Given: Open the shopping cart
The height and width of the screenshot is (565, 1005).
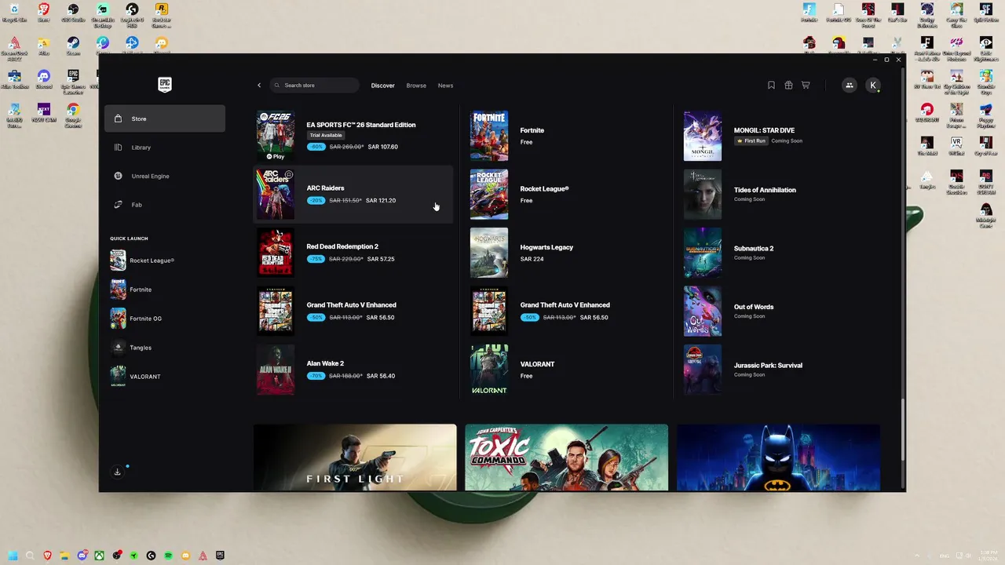Looking at the screenshot, I should click(806, 85).
